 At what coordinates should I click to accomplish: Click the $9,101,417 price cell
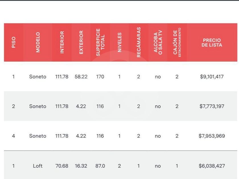point(212,77)
